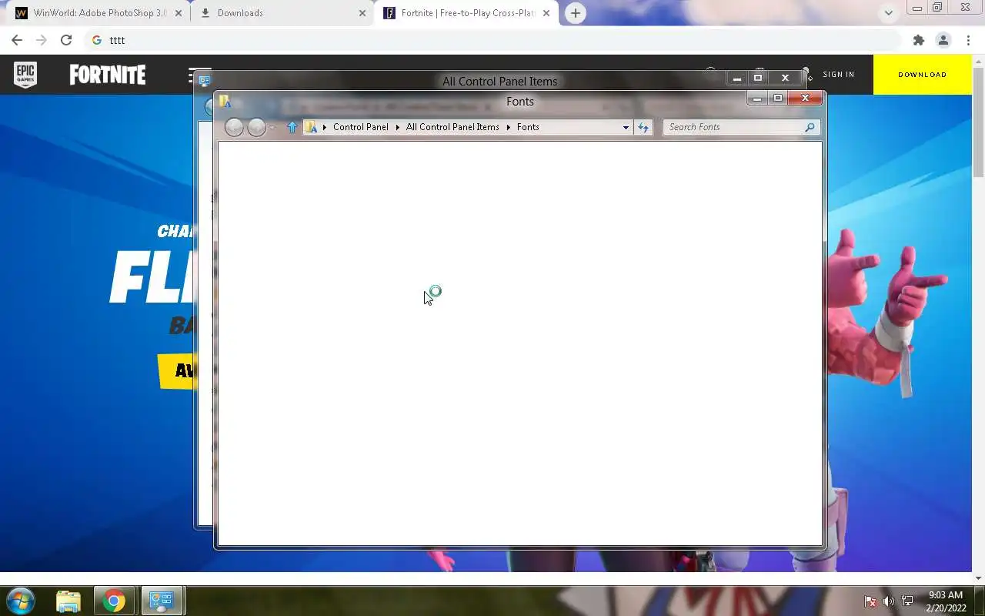Viewport: 985px width, 616px height.
Task: Maximize the Fonts window
Action: (x=777, y=98)
